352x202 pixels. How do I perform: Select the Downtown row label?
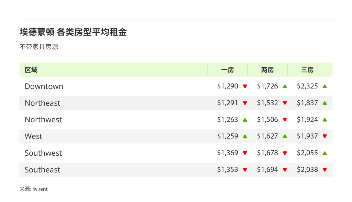pyautogui.click(x=44, y=86)
